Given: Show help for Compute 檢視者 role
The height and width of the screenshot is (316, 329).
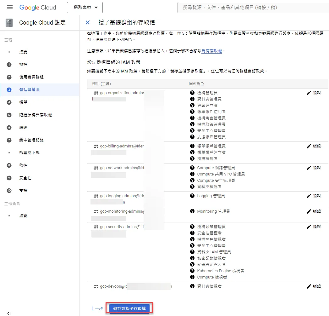Looking at the screenshot, I should pos(192,277).
